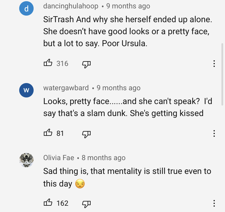Screen dimensions: 225x212
Task: Visit dancinghulahoop's channel via username
Action: 71,6
